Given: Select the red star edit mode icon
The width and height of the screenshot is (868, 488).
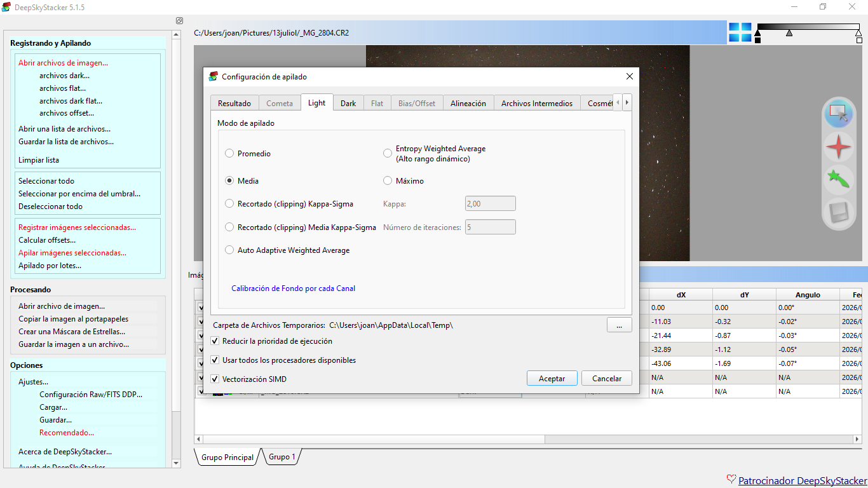Looking at the screenshot, I should point(839,147).
